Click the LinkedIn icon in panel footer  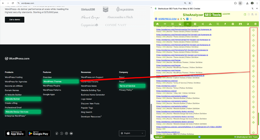(x=199, y=137)
